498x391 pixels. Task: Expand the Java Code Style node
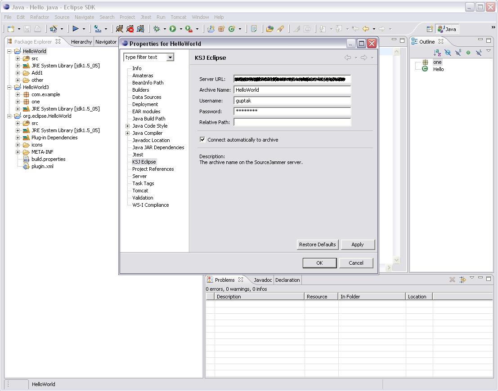point(127,126)
